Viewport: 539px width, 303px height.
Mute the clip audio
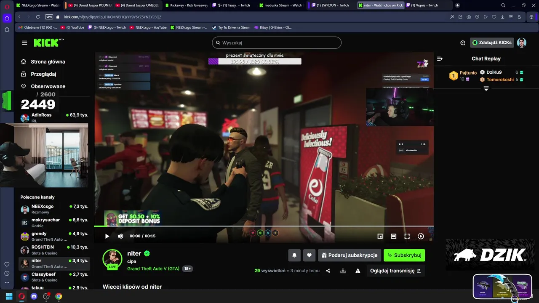coord(120,236)
